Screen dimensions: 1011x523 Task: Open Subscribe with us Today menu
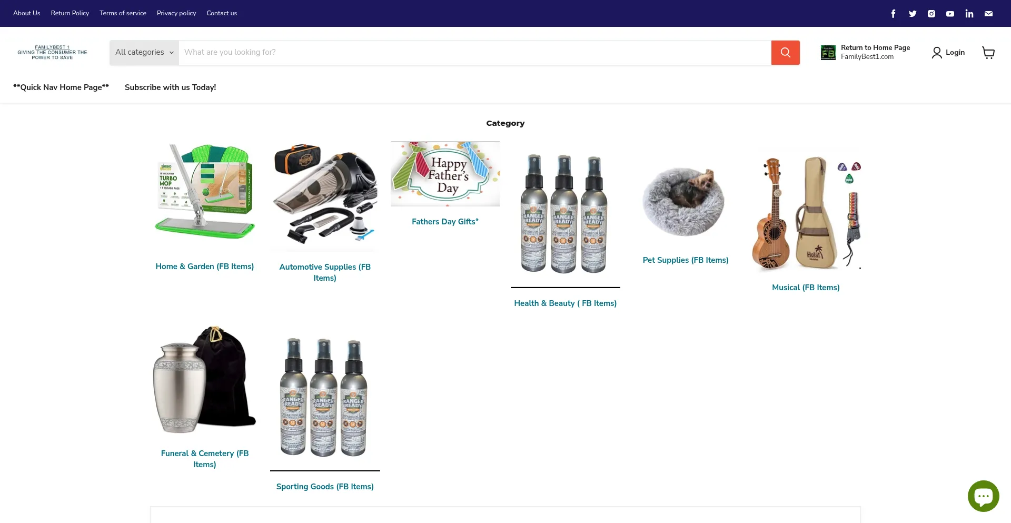pyautogui.click(x=170, y=87)
